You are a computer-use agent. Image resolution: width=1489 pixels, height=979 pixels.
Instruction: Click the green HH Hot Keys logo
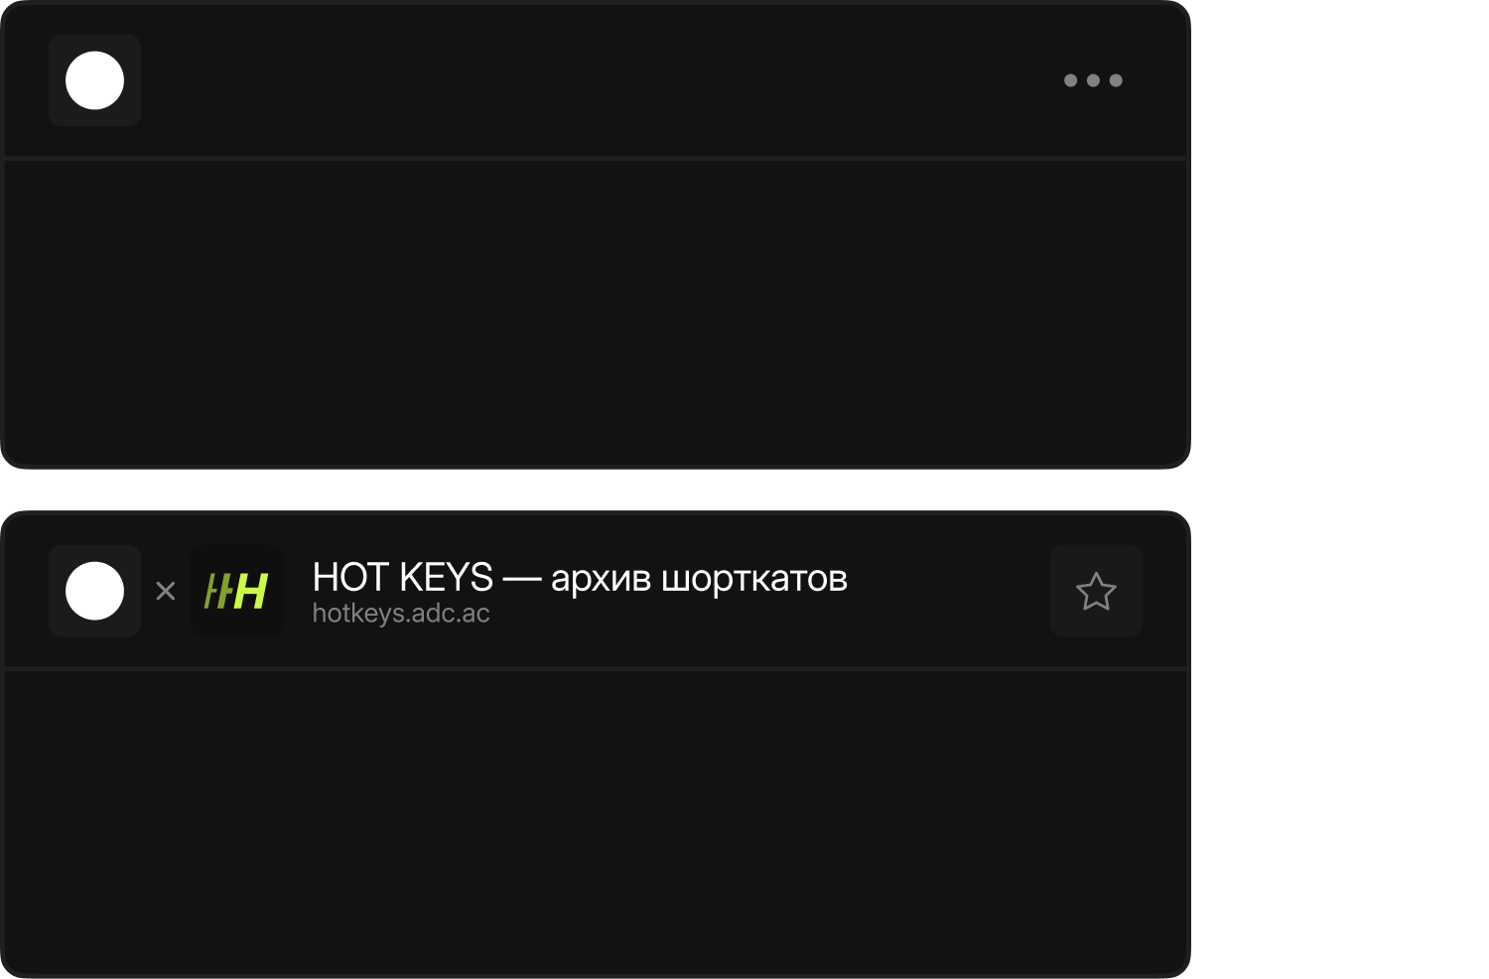[x=236, y=591]
